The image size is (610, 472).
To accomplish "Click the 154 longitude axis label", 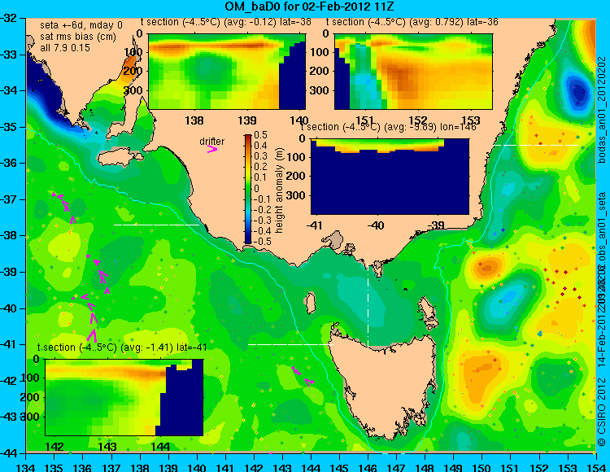I will (595, 467).
